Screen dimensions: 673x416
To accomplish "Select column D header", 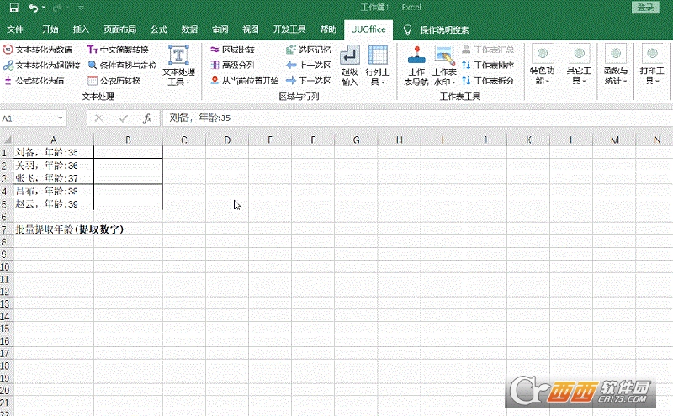I will tap(227, 140).
